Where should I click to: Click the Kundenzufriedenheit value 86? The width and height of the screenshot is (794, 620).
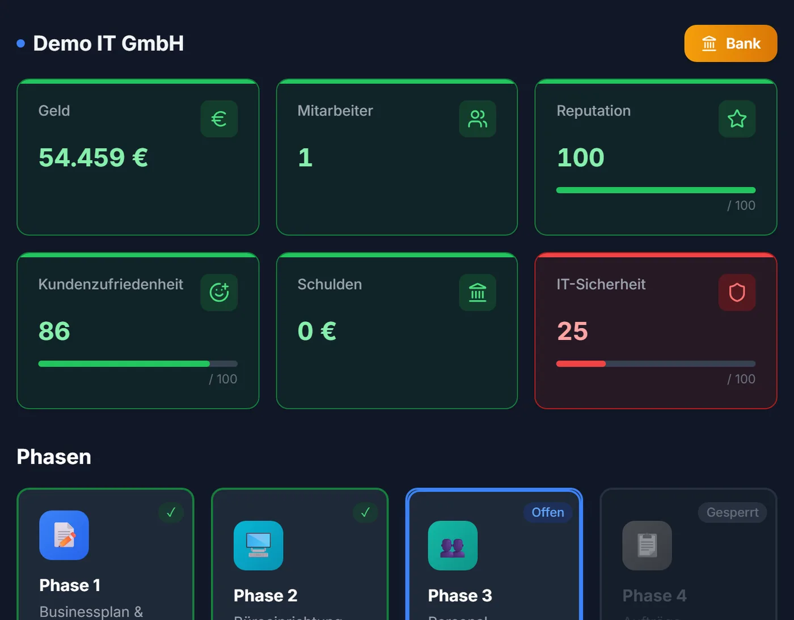pyautogui.click(x=54, y=331)
